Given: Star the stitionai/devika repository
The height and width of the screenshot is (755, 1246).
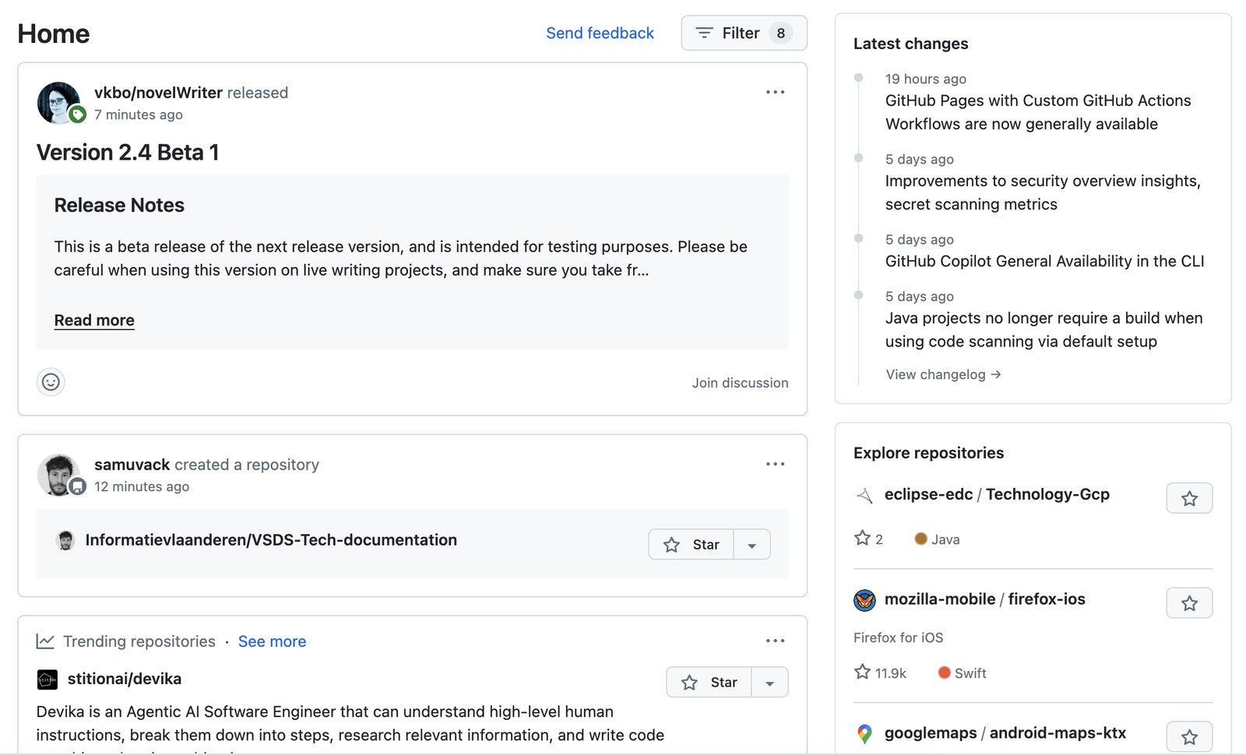Looking at the screenshot, I should click(x=709, y=682).
